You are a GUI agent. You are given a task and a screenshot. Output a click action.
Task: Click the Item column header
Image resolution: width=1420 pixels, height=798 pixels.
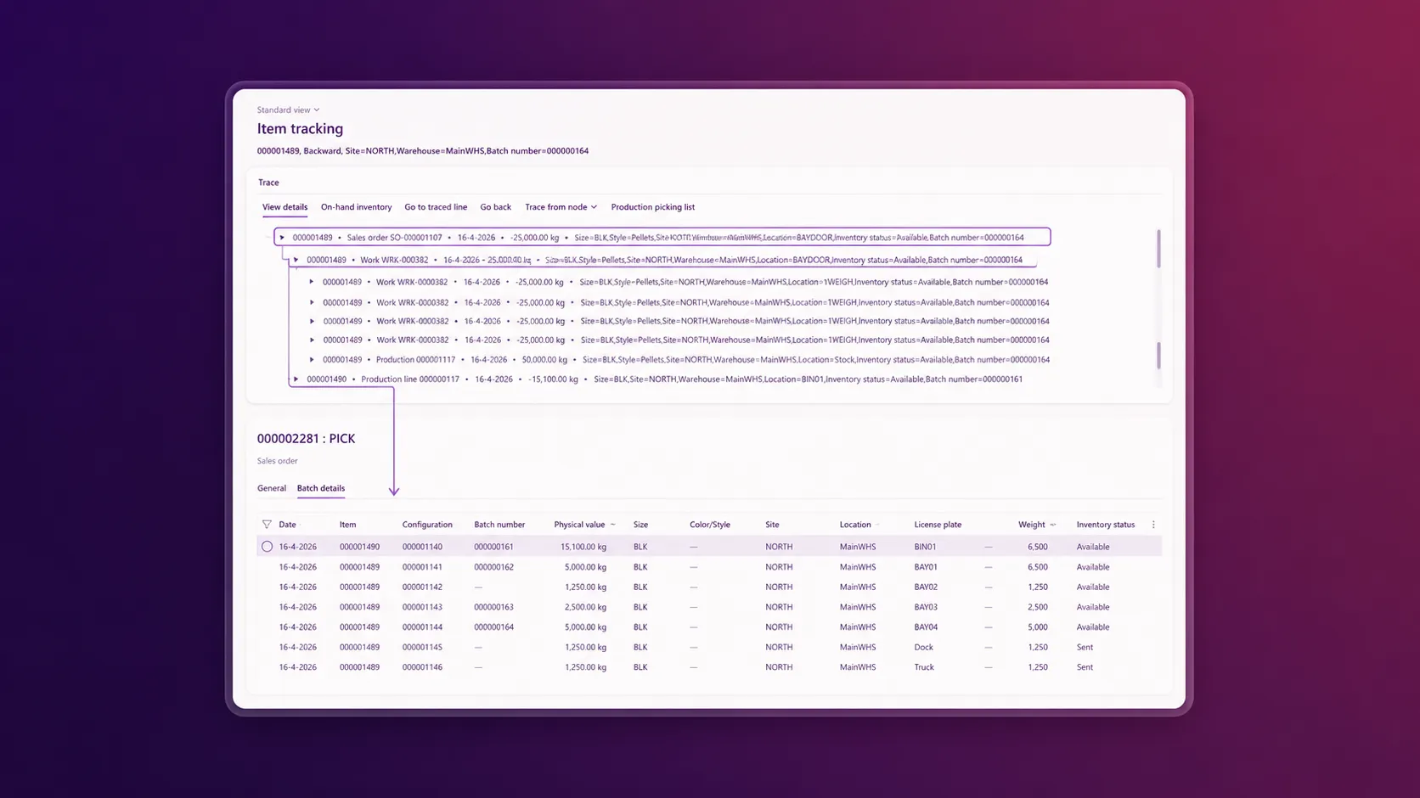point(347,525)
